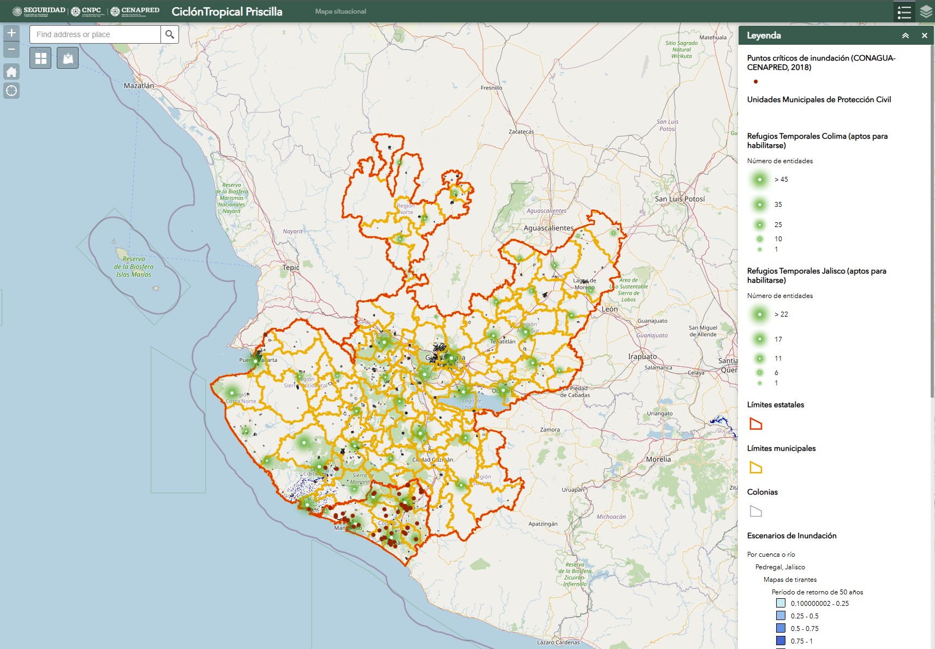
Task: Click Mapas de tirantes legend entry
Action: coord(790,580)
